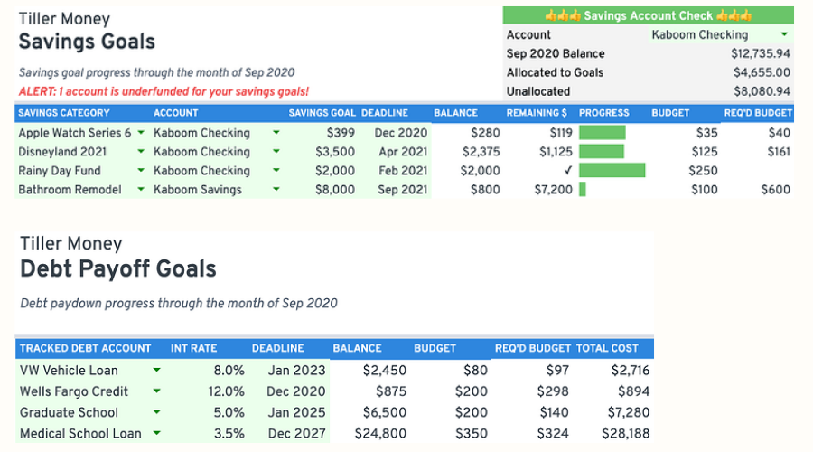Expand the VW Vehicle Loan dropdown arrow
Viewport: 813px width, 452px height.
tap(157, 370)
